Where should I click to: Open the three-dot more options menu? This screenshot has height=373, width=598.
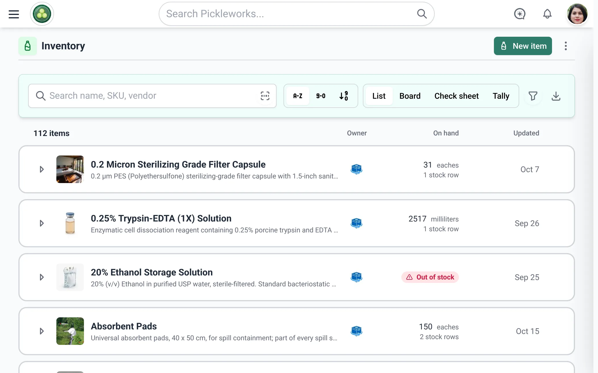click(x=566, y=46)
